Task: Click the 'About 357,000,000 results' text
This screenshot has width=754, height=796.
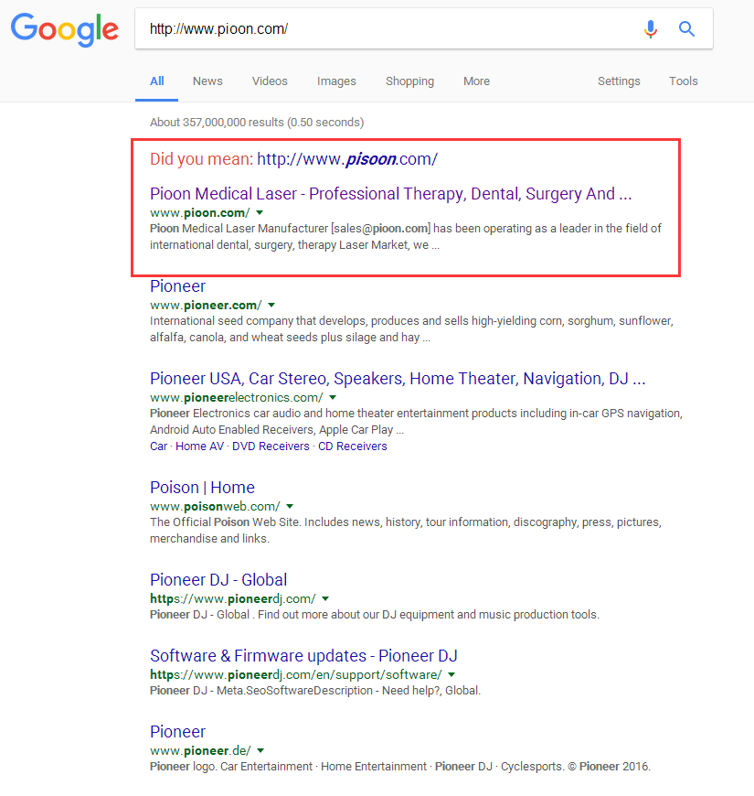Action: (x=257, y=123)
